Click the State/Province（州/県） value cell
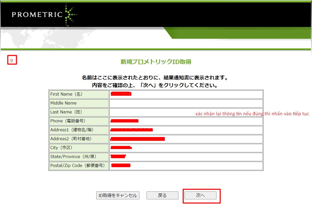This screenshot has width=312, height=220. point(186,157)
